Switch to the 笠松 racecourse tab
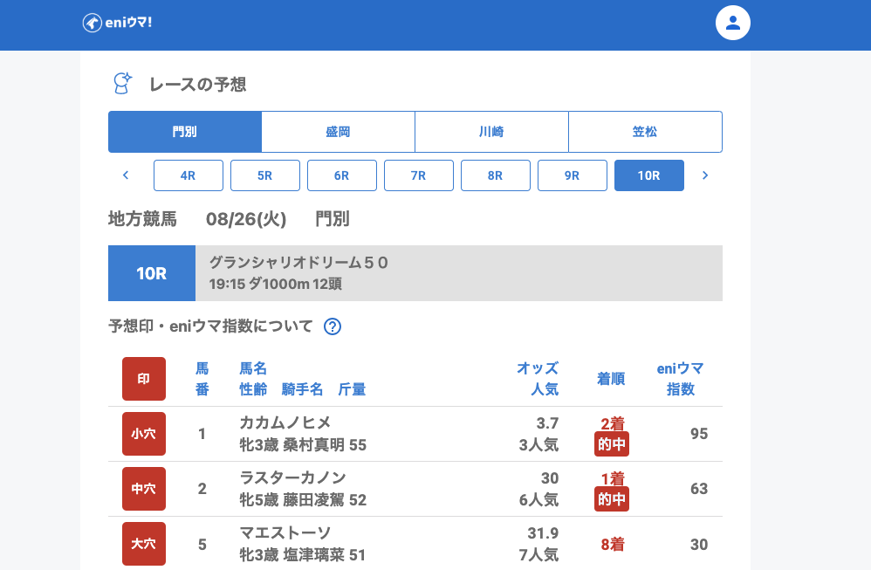Image resolution: width=871 pixels, height=570 pixels. pyautogui.click(x=645, y=132)
